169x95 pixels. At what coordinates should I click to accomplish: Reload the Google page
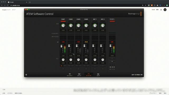point(8,5)
